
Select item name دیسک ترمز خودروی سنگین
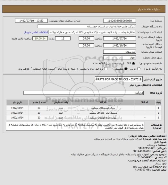coord(103,113)
